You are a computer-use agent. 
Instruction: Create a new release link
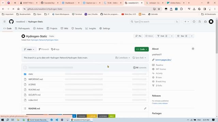(160, 103)
